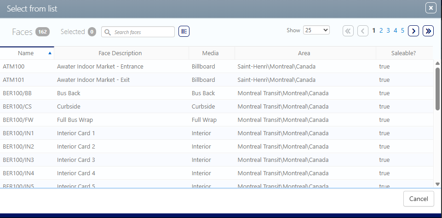
Task: Click the magnifier icon in search box
Action: (108, 32)
